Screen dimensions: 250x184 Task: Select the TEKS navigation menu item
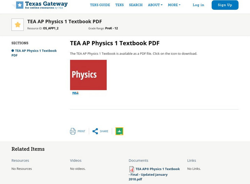click(x=120, y=5)
